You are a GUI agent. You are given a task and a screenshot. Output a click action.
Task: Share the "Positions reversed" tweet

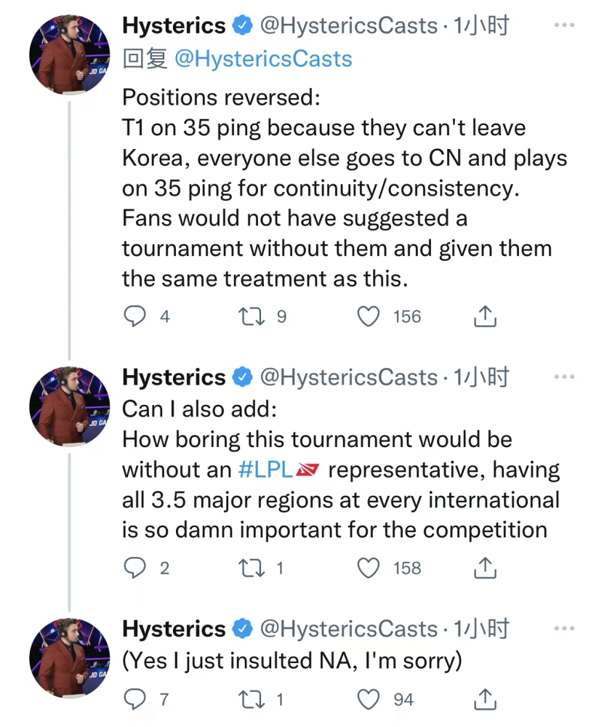click(485, 316)
